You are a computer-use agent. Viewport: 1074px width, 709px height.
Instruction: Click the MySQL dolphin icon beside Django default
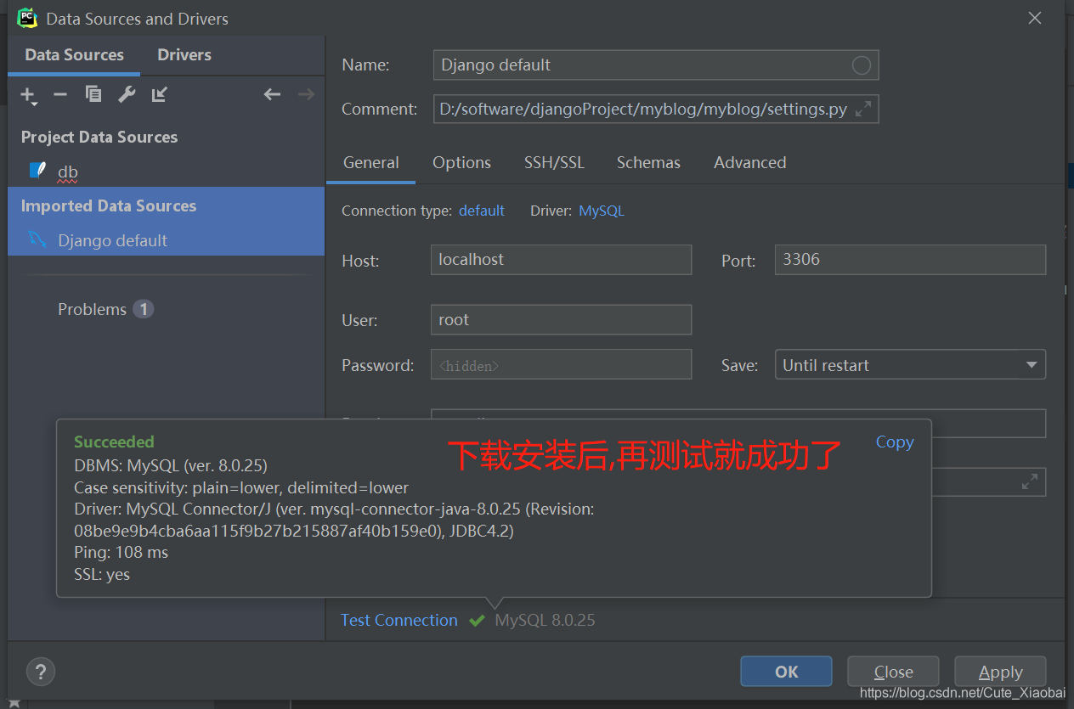(x=37, y=239)
